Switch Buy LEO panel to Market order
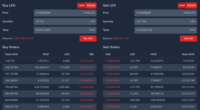 tap(91, 5)
